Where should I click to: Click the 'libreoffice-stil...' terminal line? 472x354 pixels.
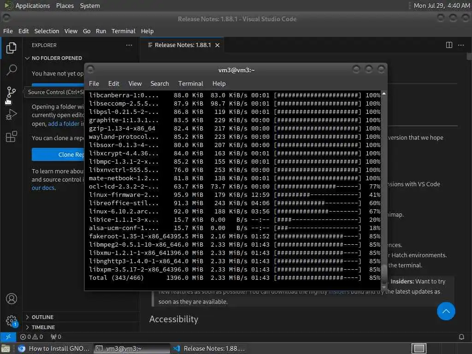point(235,203)
